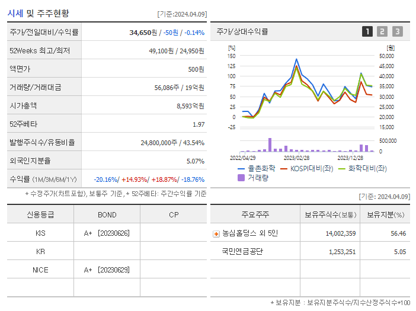Select the A+ [20230629] bond rating
416x311 pixels.
click(107, 270)
